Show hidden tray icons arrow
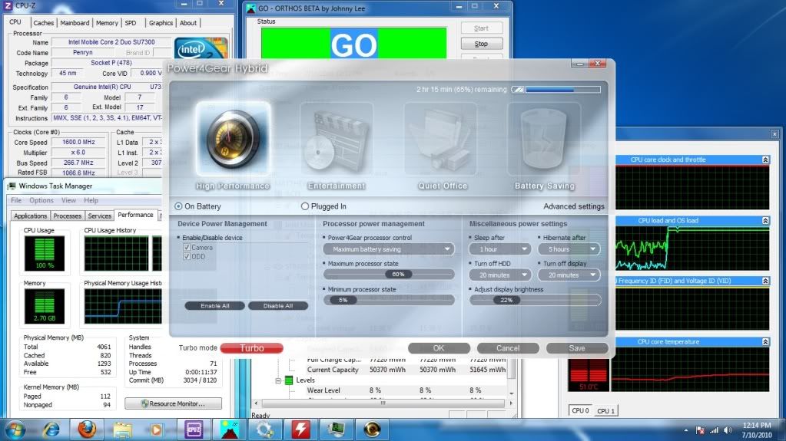 point(686,430)
